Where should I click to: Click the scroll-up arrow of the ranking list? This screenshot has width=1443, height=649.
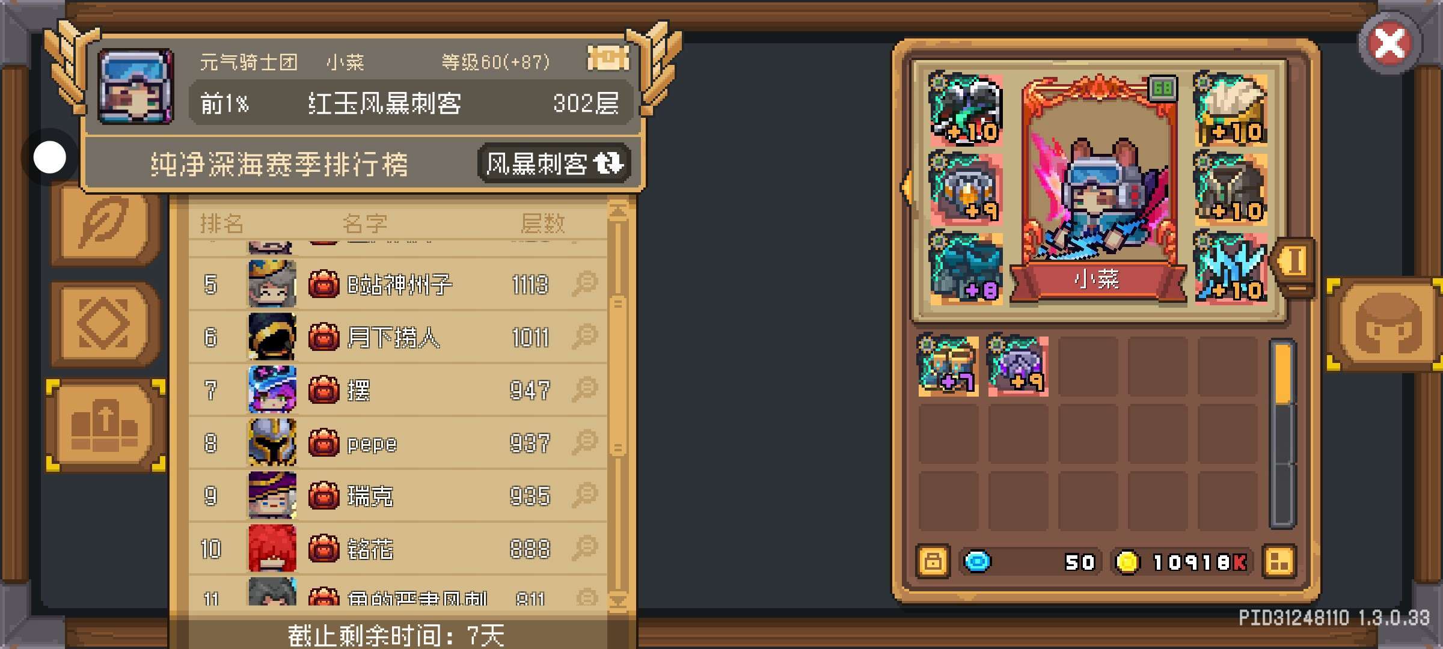618,210
